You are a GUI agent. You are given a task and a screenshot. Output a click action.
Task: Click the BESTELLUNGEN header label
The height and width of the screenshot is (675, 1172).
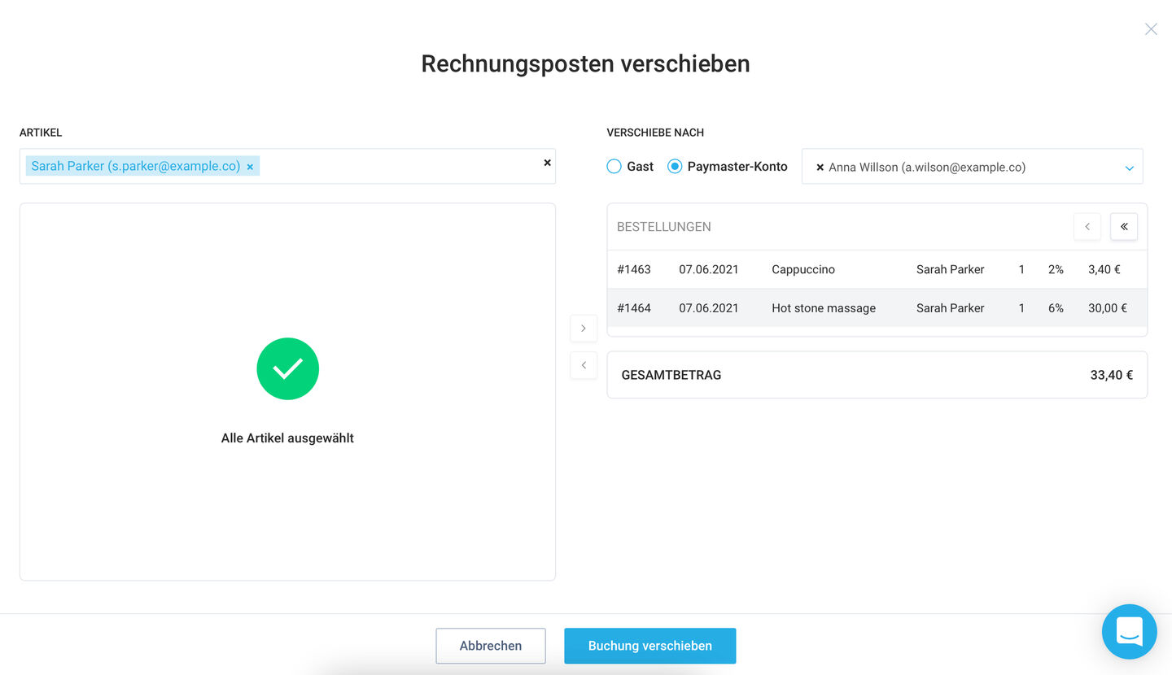tap(664, 227)
